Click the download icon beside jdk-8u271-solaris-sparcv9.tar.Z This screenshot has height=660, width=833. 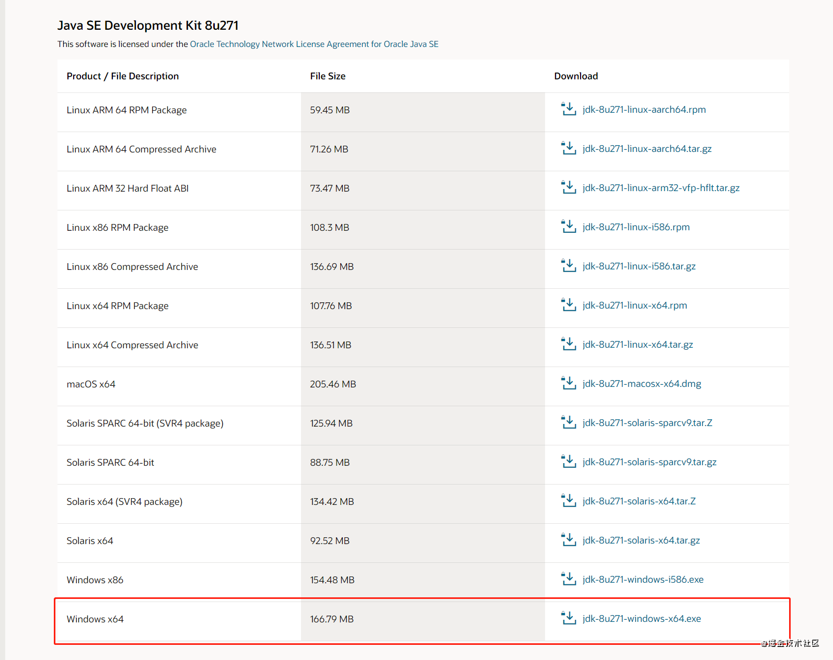(569, 422)
